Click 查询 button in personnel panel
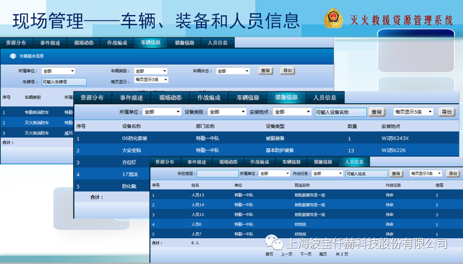The image size is (463, 264). click(x=396, y=174)
